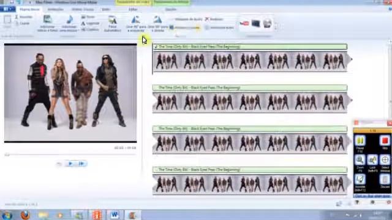Click Remover in the editing group

tap(214, 19)
